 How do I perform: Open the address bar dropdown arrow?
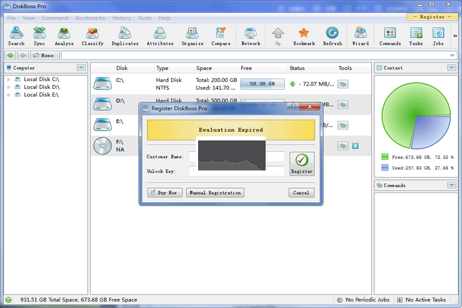coord(452,55)
